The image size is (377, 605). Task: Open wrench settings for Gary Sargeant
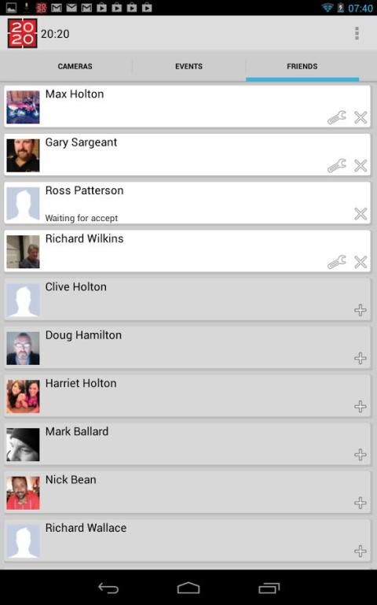pos(337,165)
